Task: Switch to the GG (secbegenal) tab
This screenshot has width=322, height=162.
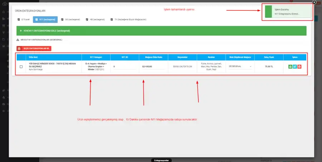Action: pyautogui.click(x=70, y=20)
